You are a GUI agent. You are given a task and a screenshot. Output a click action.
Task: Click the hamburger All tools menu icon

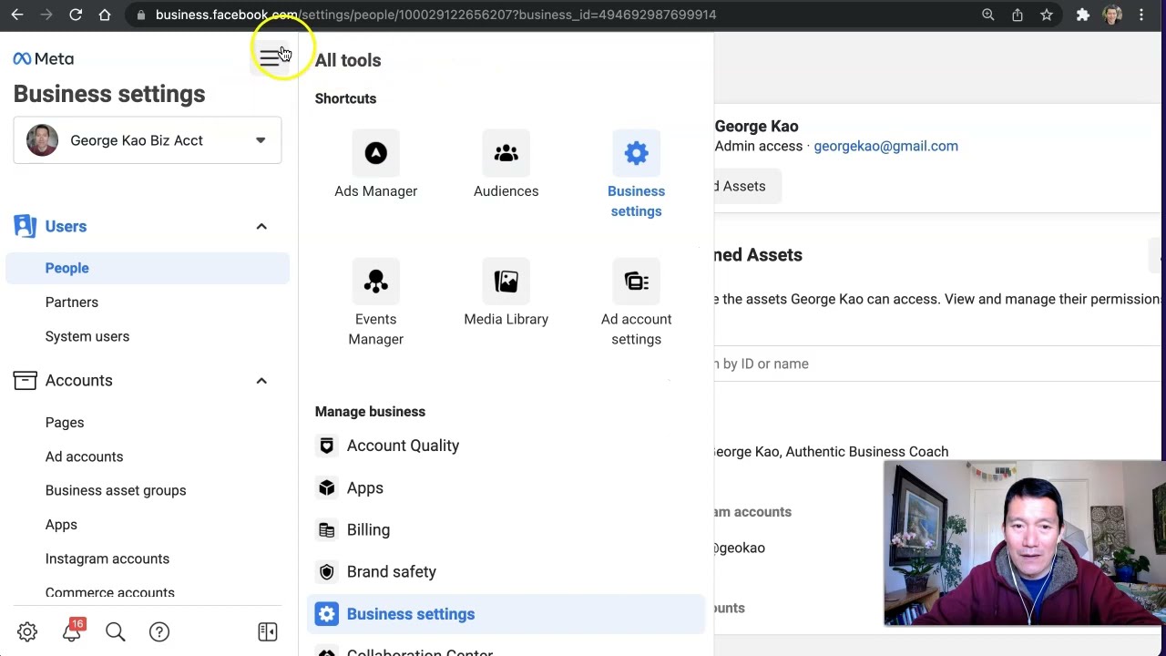(x=270, y=58)
